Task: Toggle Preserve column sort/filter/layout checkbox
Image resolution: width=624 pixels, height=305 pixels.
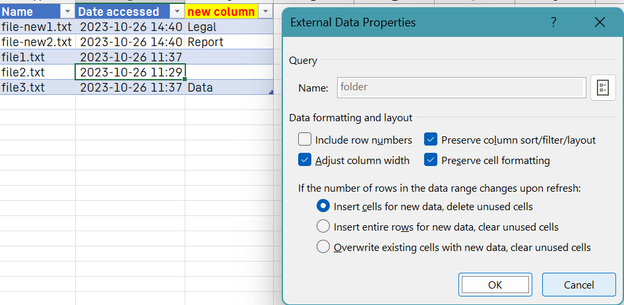Action: 431,140
